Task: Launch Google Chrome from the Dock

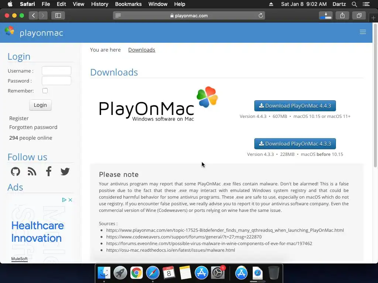Action: click(x=137, y=273)
